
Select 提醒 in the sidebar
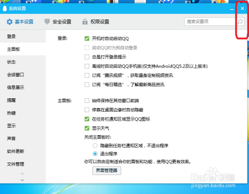click(x=23, y=100)
